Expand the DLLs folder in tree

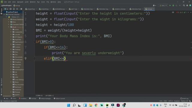pos(9,22)
